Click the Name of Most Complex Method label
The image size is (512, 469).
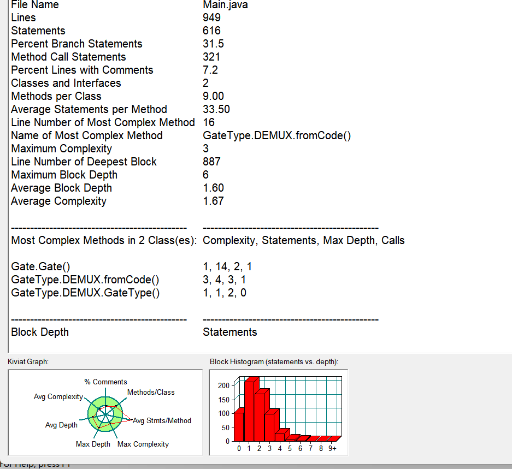pos(87,135)
